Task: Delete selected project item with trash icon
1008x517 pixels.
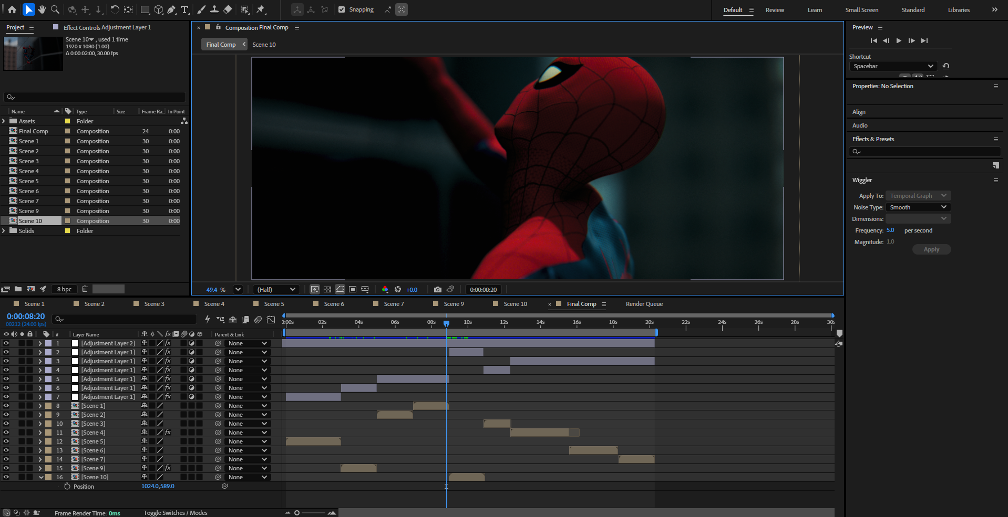Action: [x=85, y=289]
